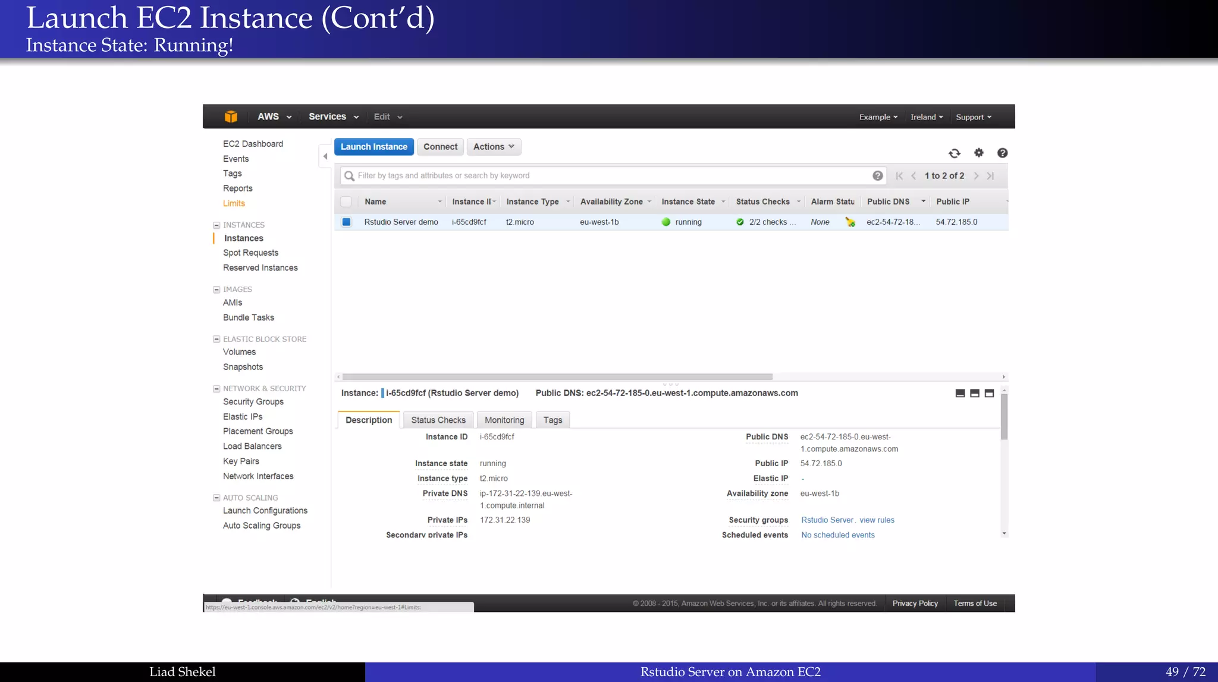Open Auto Scaling Groups in sidebar
Image resolution: width=1218 pixels, height=682 pixels.
pyautogui.click(x=262, y=526)
